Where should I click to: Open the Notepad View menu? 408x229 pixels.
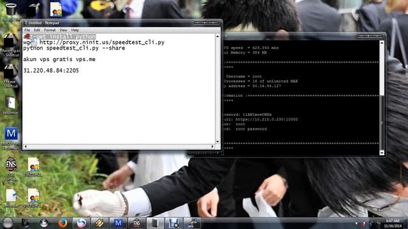(x=63, y=30)
